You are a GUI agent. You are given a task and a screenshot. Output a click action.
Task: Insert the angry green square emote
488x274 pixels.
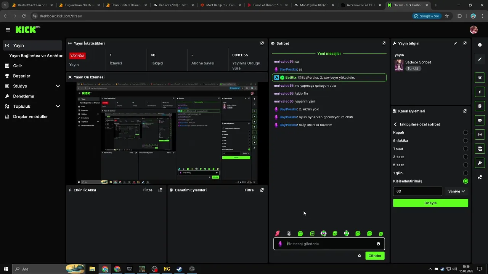tap(312, 233)
